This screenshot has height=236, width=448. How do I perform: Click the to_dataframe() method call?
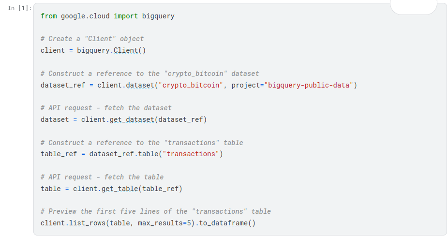coord(227,223)
